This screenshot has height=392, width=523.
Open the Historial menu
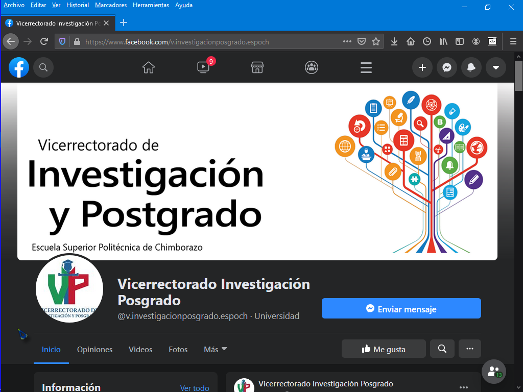click(x=78, y=5)
